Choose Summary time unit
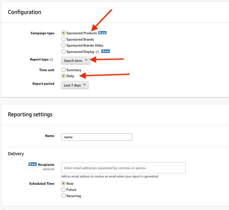The width and height of the screenshot is (229, 210). [63, 70]
